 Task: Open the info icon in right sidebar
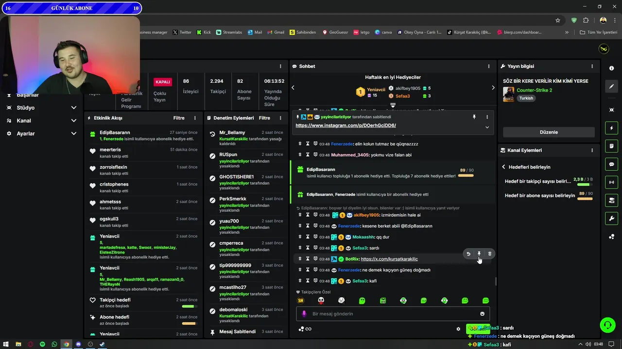611,68
